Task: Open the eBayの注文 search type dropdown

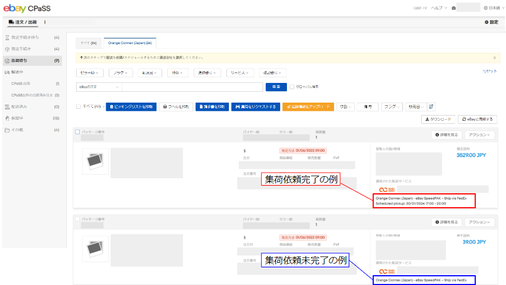Action: 98,87
